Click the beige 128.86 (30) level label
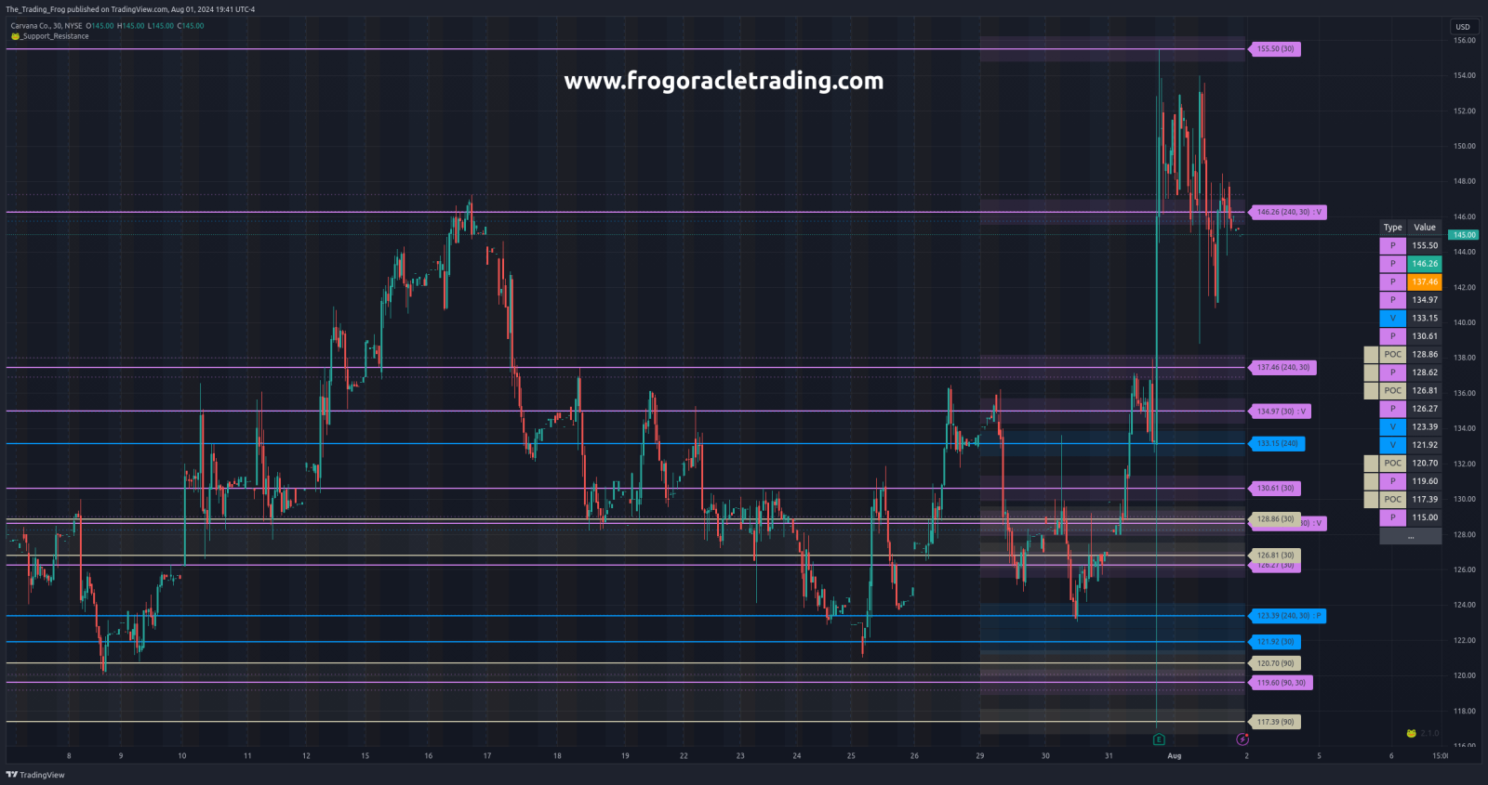The width and height of the screenshot is (1488, 785). point(1275,519)
